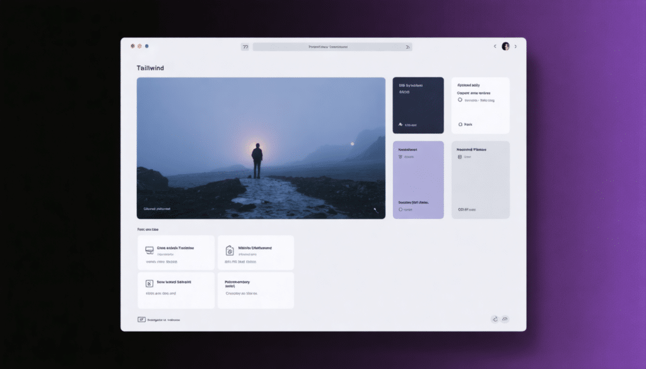
Task: Click the card icon in the footer
Action: (141, 320)
